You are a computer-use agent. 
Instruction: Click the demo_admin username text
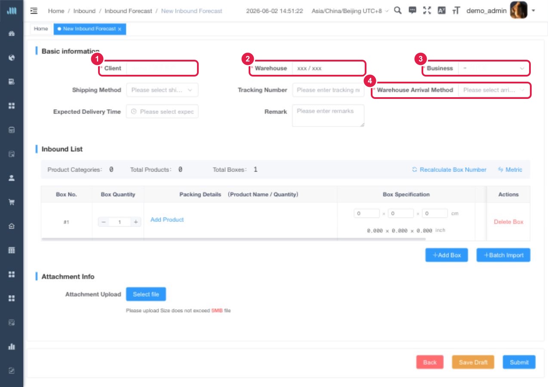486,11
